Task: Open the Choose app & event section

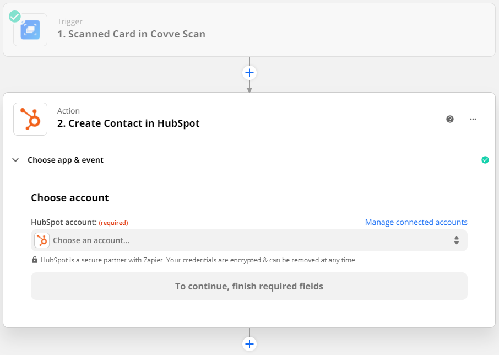Action: click(66, 160)
